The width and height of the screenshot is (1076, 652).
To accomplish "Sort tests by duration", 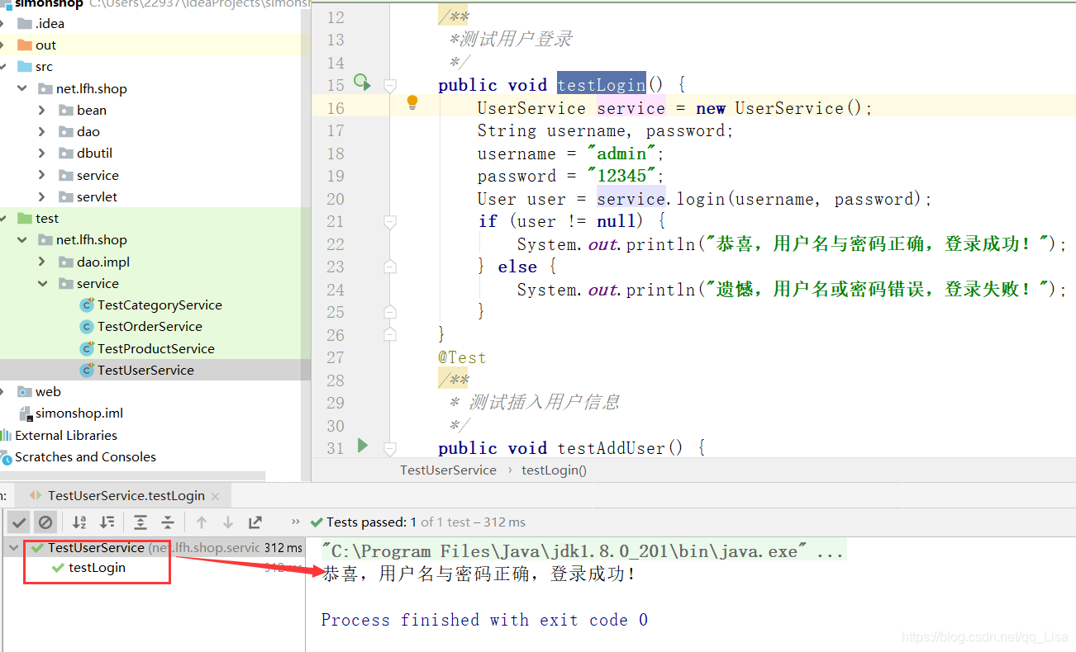I will (107, 522).
